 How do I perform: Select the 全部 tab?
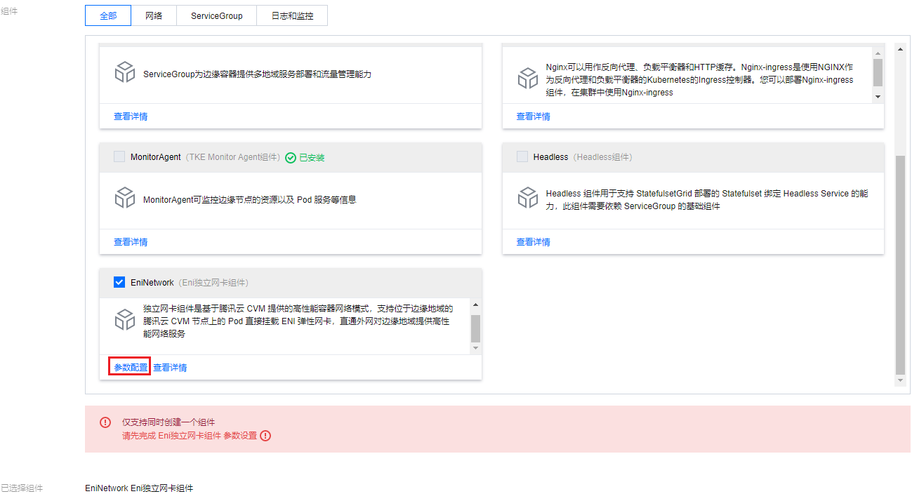click(x=108, y=15)
